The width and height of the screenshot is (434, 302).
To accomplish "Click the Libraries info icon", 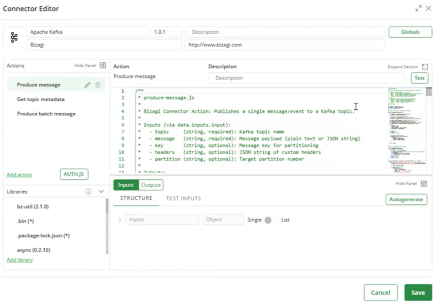I will pyautogui.click(x=88, y=192).
